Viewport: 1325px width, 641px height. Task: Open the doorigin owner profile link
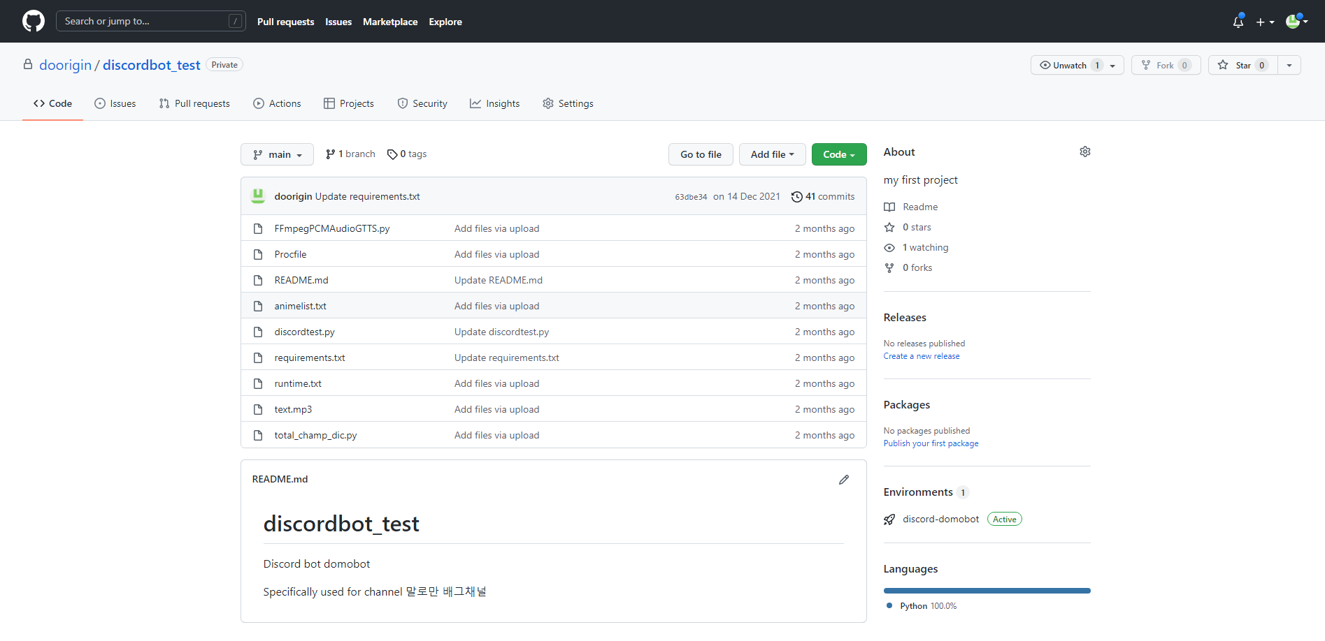pyautogui.click(x=65, y=65)
